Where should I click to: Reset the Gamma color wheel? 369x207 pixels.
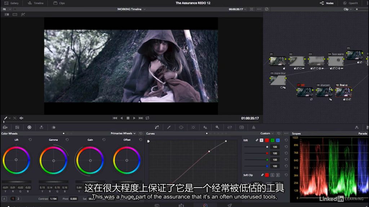coord(67,140)
